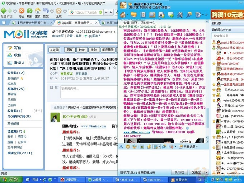Screen dimensions: 244x183
Task: Open send options arrow beside 发送(S)
Action: click(206, 173)
